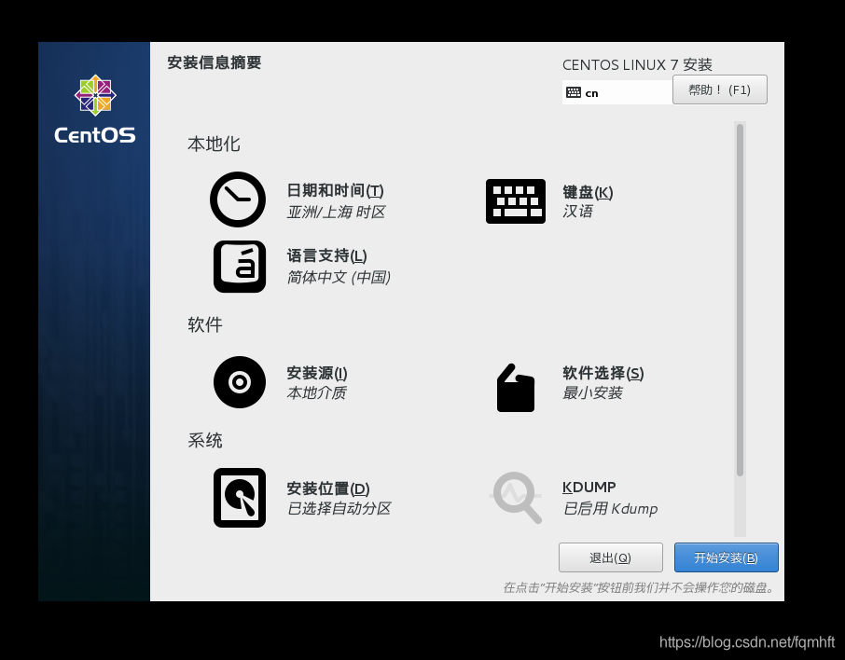Screen dimensions: 845x660
Task: Click the 最小安装 status text
Action: click(x=592, y=392)
